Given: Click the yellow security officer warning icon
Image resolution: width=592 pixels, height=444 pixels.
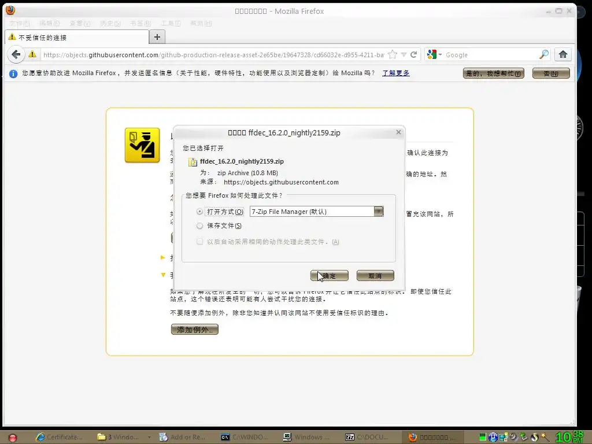Looking at the screenshot, I should coord(142,145).
